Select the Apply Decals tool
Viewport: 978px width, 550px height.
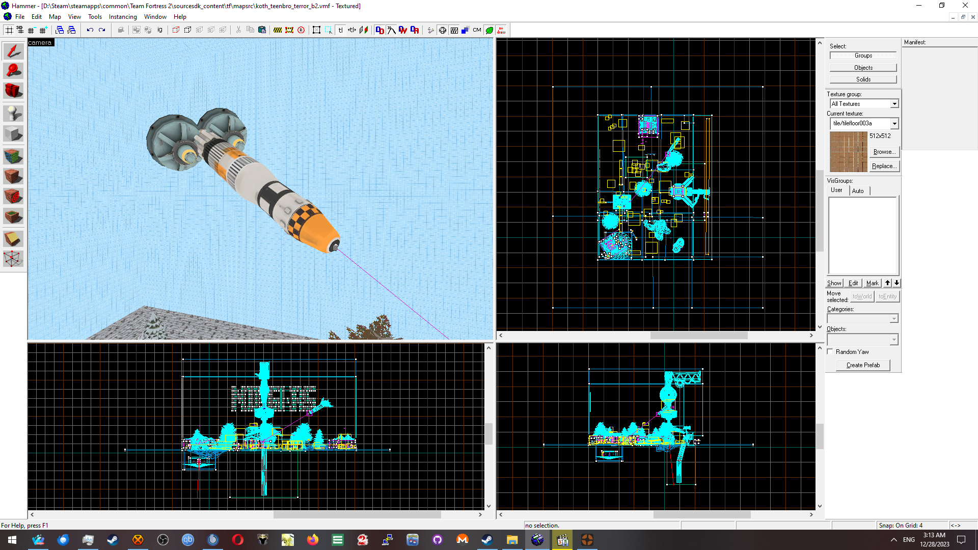(13, 196)
